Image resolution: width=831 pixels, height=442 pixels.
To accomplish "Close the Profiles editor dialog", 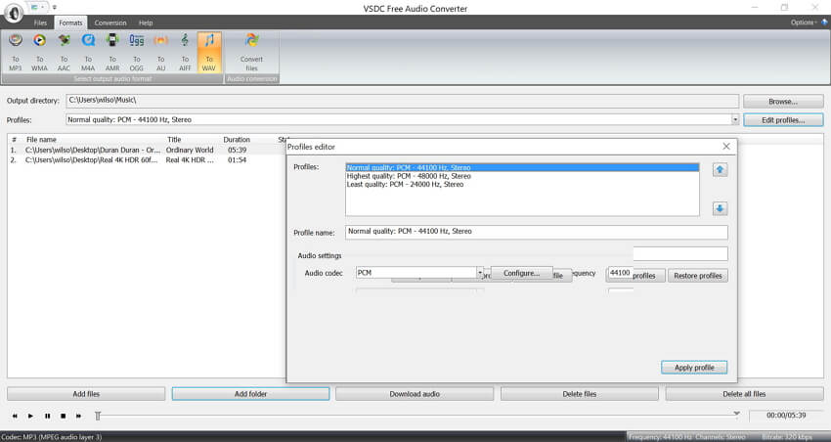I will 726,147.
